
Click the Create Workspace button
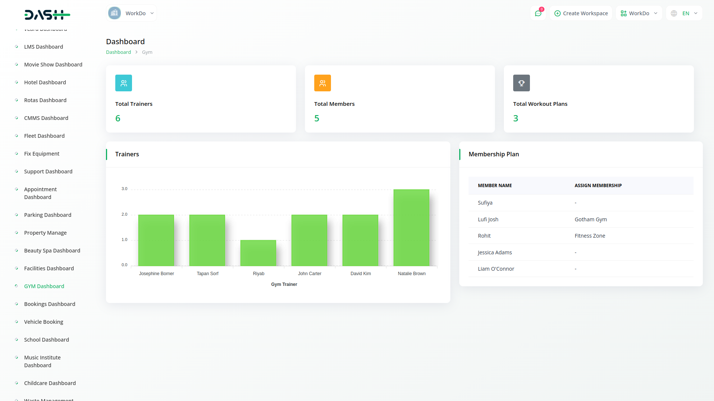(581, 13)
